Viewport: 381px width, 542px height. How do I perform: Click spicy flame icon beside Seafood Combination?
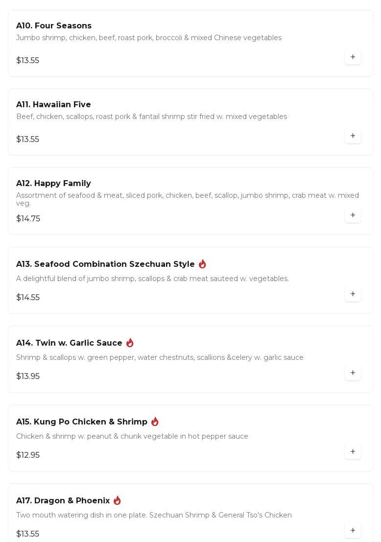(x=202, y=264)
